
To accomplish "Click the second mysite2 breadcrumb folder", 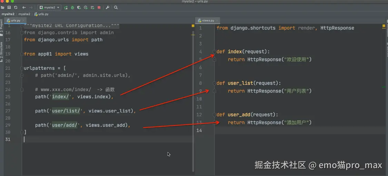I will click(24, 14).
